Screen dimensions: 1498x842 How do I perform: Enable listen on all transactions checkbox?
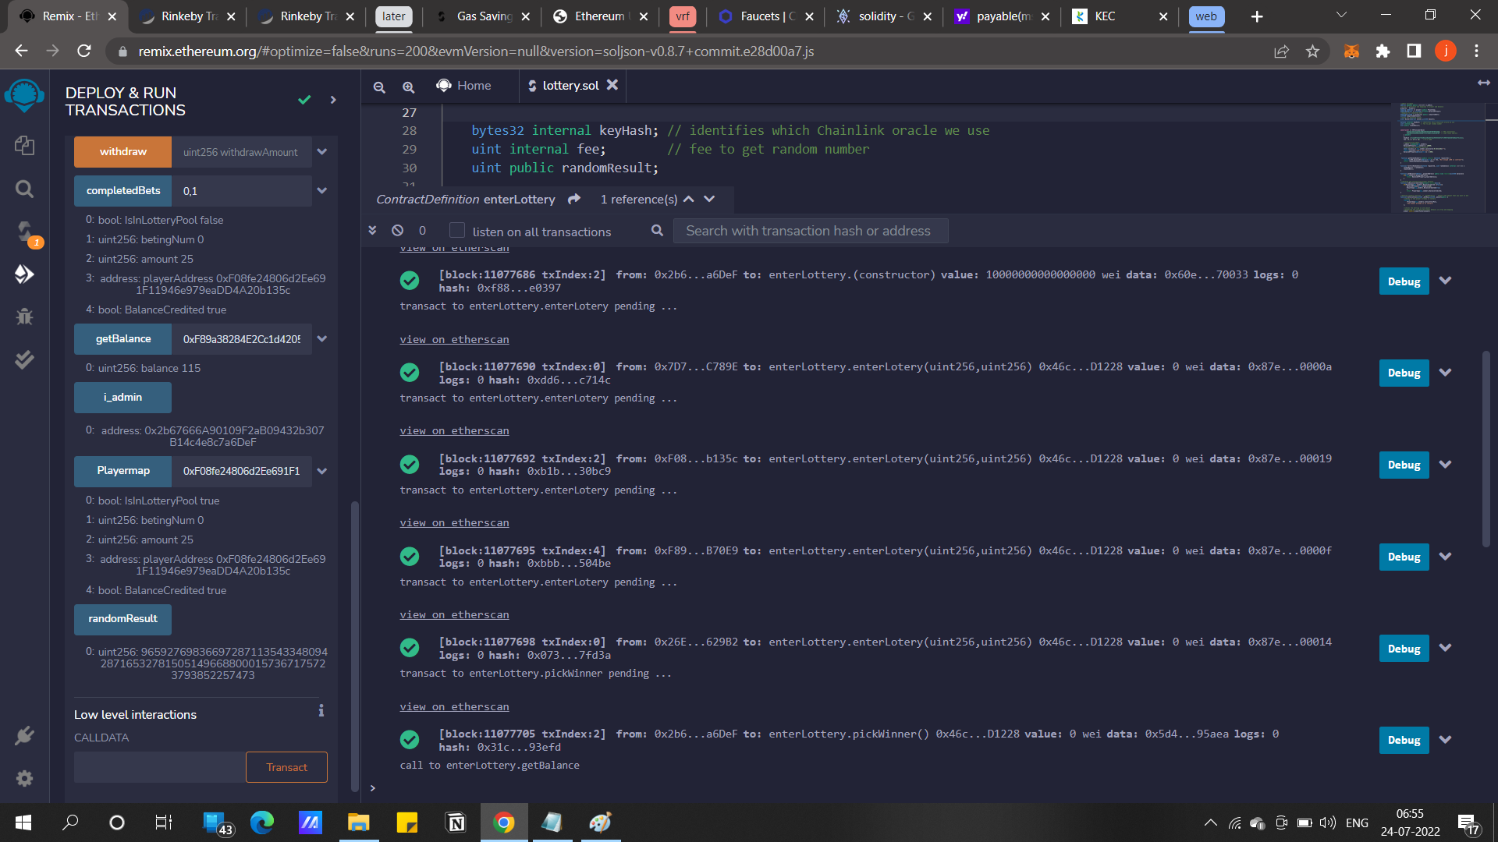457,231
